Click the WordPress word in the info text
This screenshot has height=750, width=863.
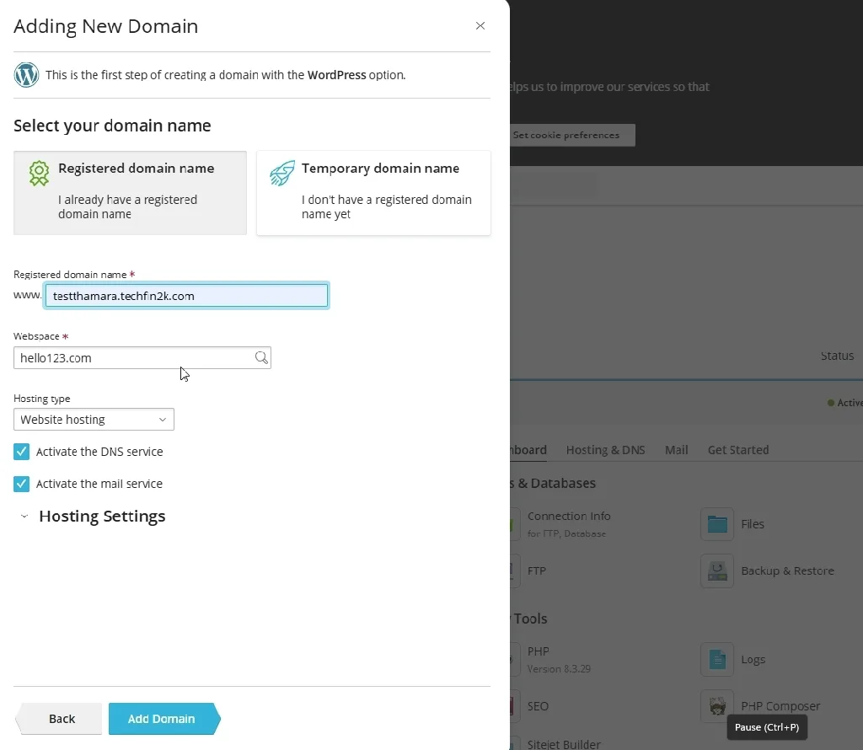coord(336,75)
